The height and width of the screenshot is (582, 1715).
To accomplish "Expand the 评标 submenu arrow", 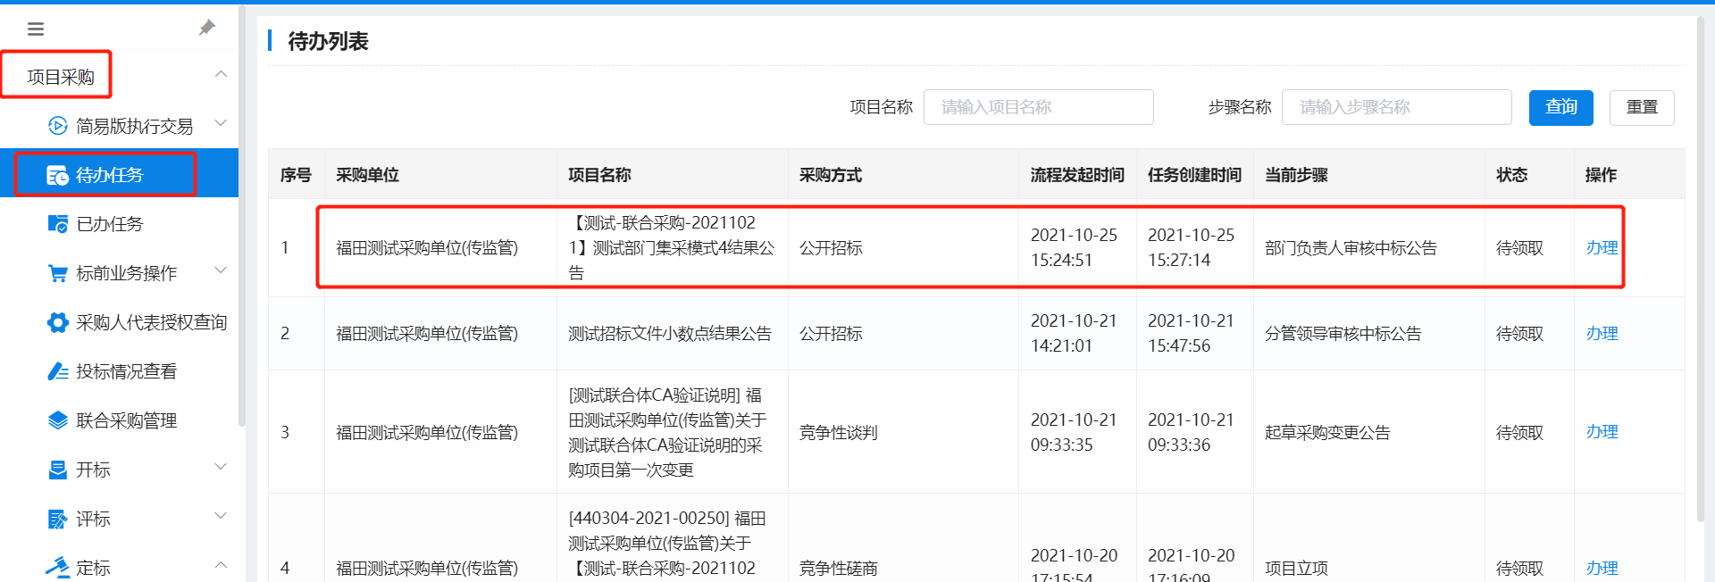I will point(221,517).
